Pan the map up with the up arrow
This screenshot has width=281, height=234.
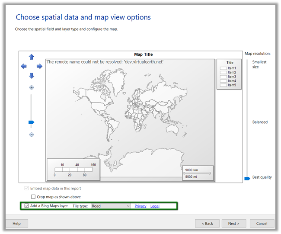[31, 57]
